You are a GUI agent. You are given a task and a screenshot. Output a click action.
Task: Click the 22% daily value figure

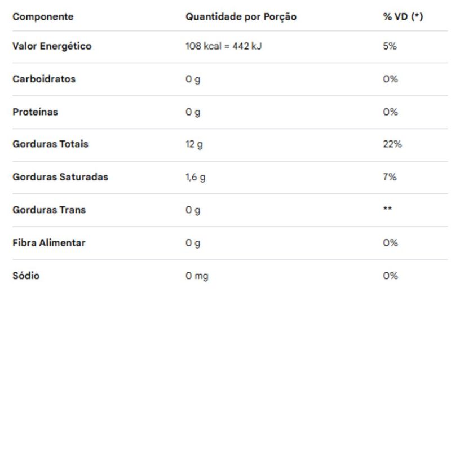click(x=392, y=144)
